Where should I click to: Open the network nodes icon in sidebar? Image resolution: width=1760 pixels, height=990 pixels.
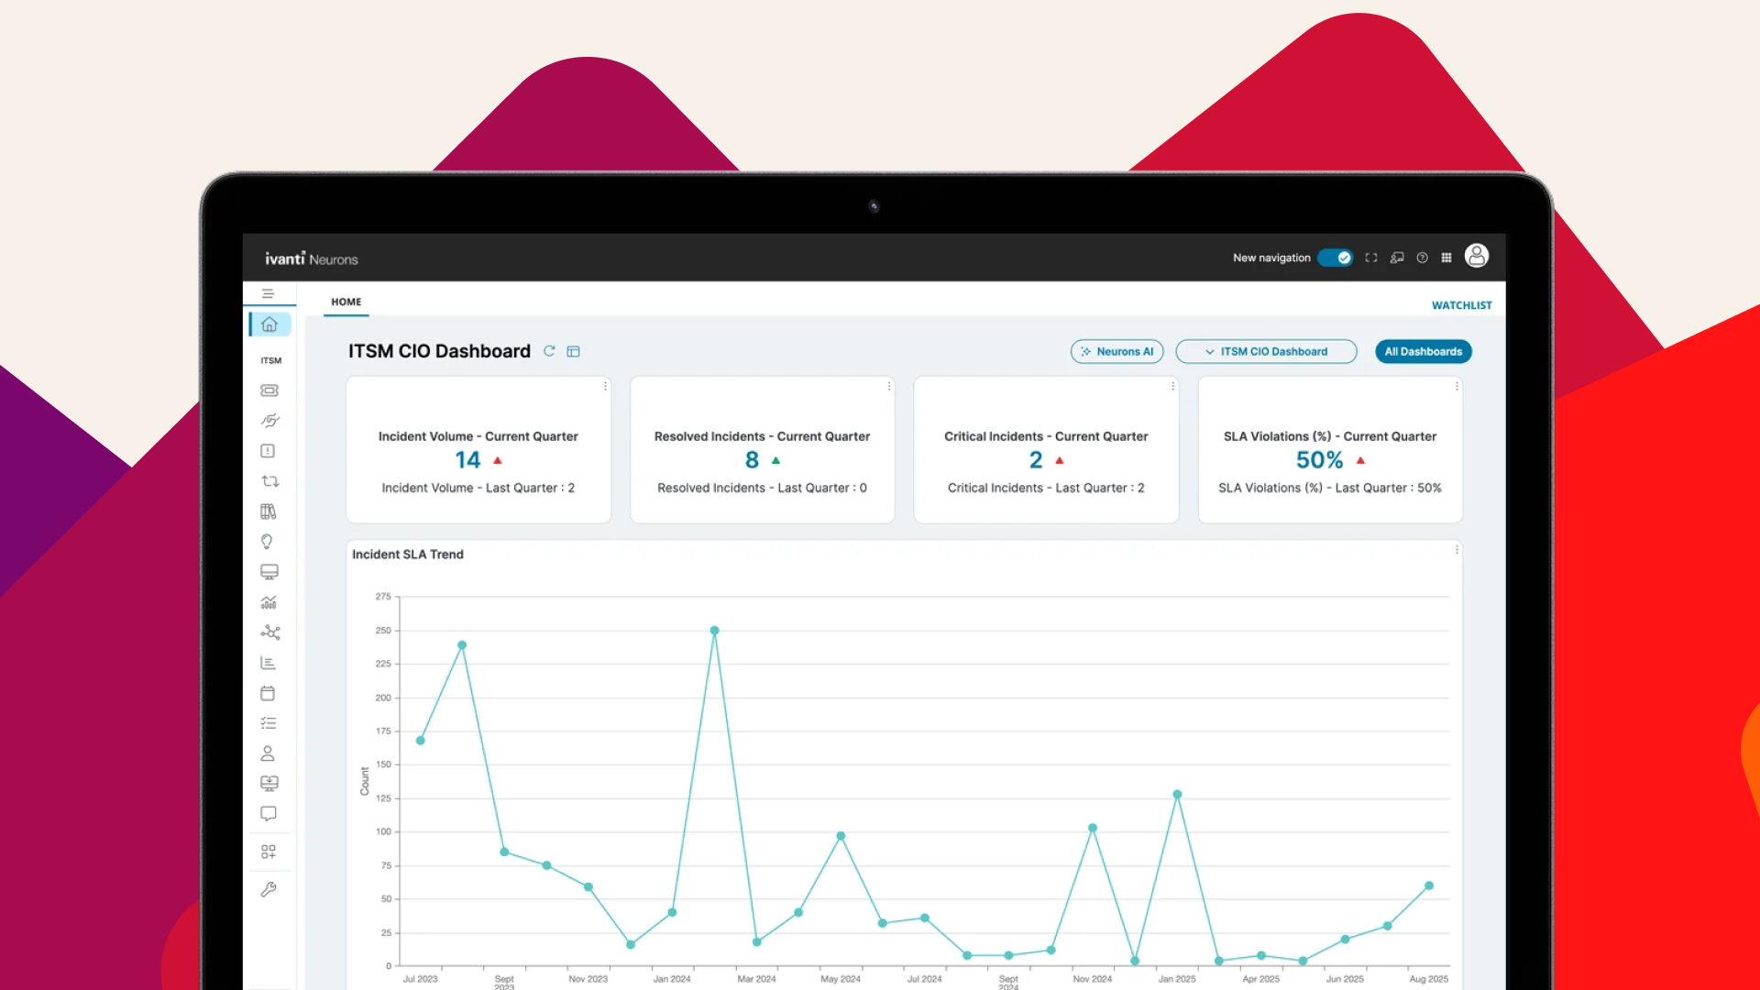pos(270,632)
